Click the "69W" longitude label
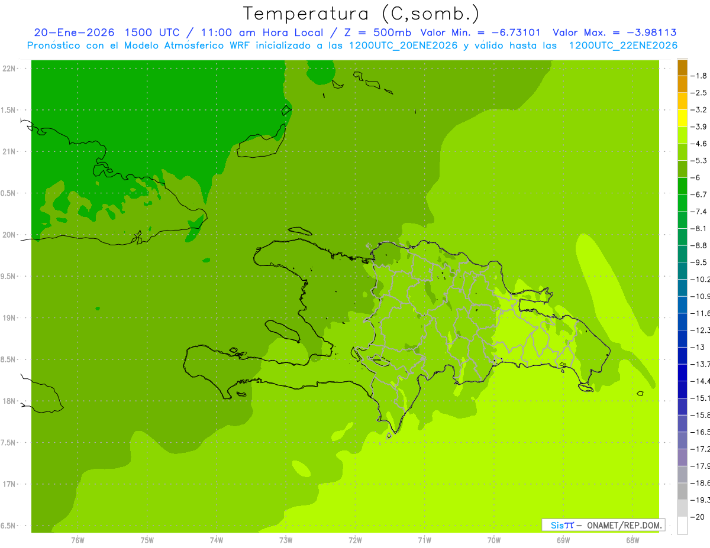Image resolution: width=710 pixels, height=548 pixels. 563,540
